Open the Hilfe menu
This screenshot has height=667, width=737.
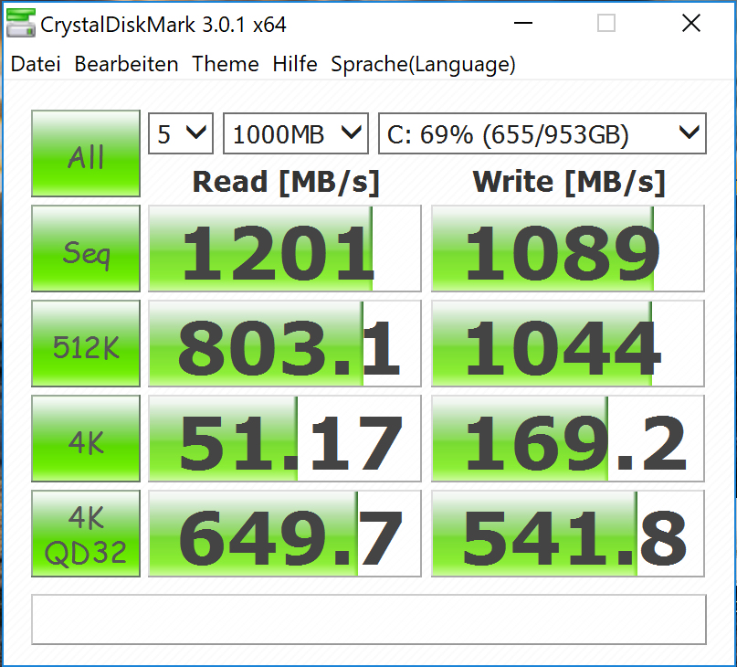tap(295, 64)
